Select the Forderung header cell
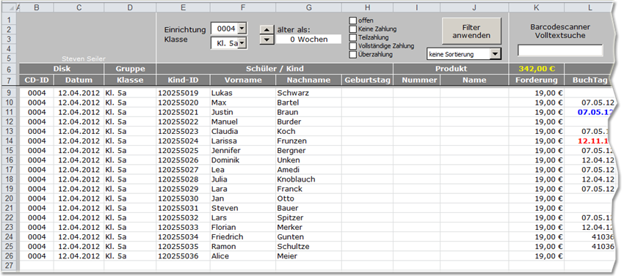The image size is (624, 276). pos(537,80)
